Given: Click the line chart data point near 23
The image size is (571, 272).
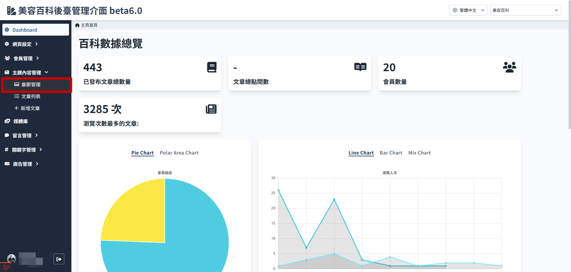Looking at the screenshot, I should [334, 199].
